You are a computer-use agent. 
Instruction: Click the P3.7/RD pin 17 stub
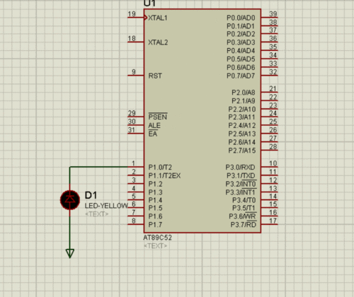click(269, 224)
